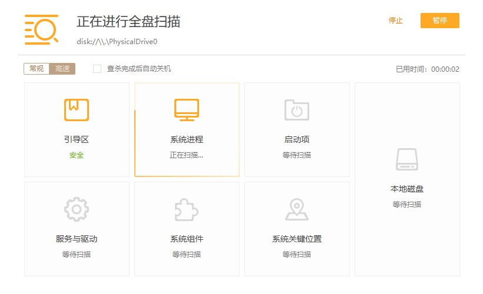Viewport: 483px width, 294px height.
Task: Click the disk://\\.\PhysicalDrive0 path text
Action: [x=117, y=42]
